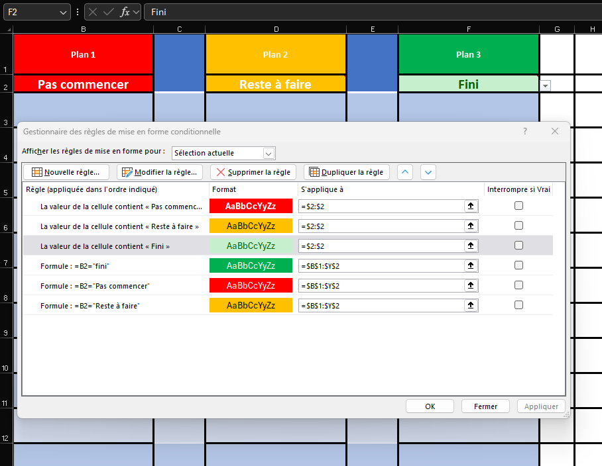Click Nouvelle règle button

click(66, 172)
